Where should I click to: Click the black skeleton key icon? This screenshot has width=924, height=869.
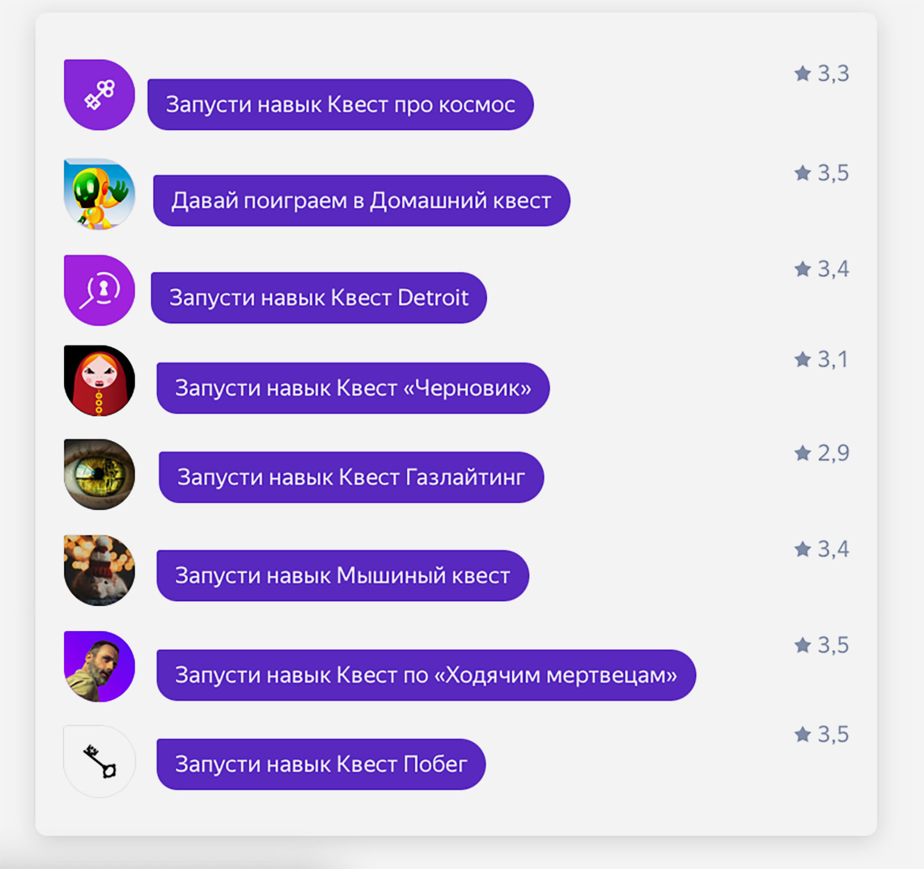point(99,762)
